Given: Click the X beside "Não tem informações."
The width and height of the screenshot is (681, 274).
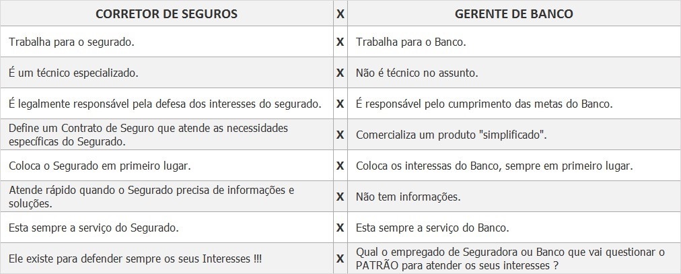Looking at the screenshot, I should click(340, 197).
